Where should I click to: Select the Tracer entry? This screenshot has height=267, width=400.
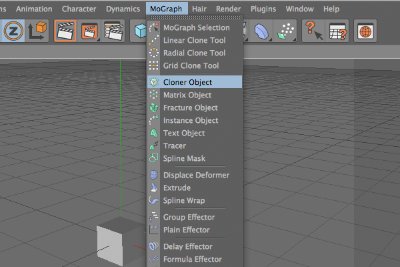coord(195,146)
